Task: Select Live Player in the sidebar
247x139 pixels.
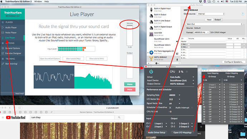Action: click(x=10, y=38)
